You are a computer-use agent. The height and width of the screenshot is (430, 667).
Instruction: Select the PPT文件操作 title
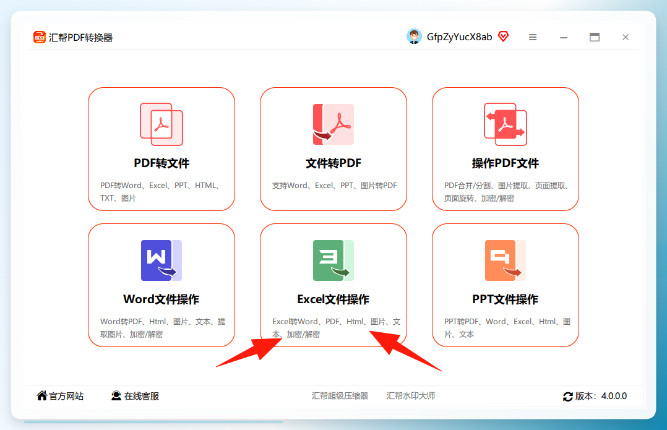pyautogui.click(x=506, y=299)
